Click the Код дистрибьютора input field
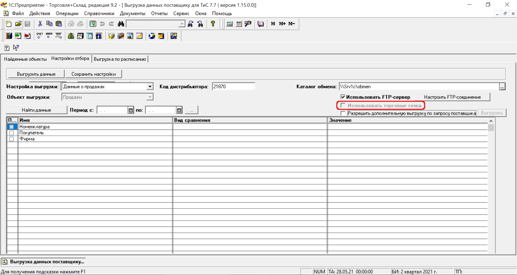Image resolution: width=517 pixels, height=275 pixels. coord(233,86)
